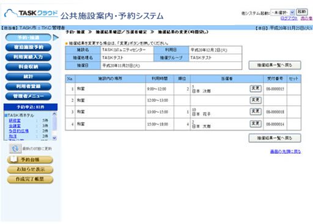This screenshot has width=313, height=224.
Task: Open the 管理者メニュー menu
Action: point(28,96)
